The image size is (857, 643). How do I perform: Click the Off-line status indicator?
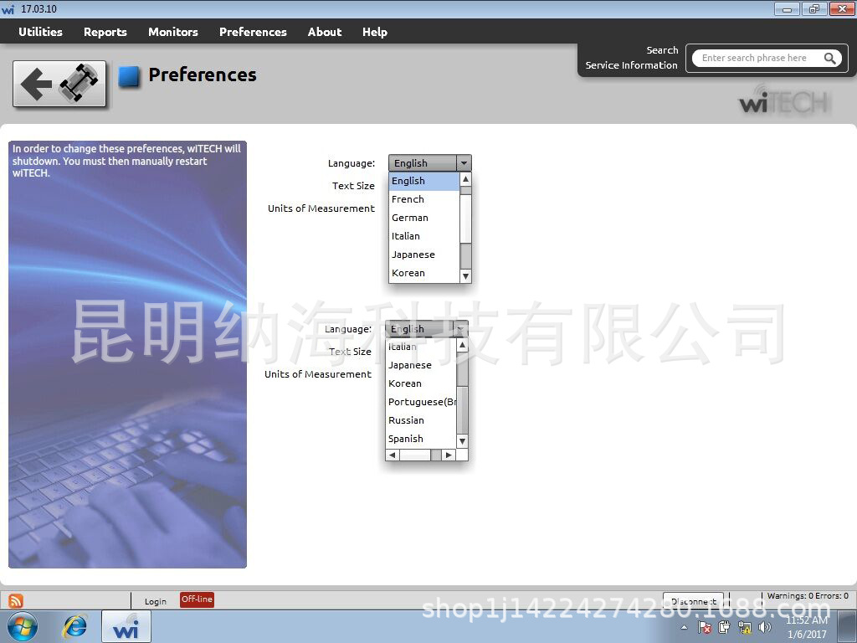tap(197, 599)
